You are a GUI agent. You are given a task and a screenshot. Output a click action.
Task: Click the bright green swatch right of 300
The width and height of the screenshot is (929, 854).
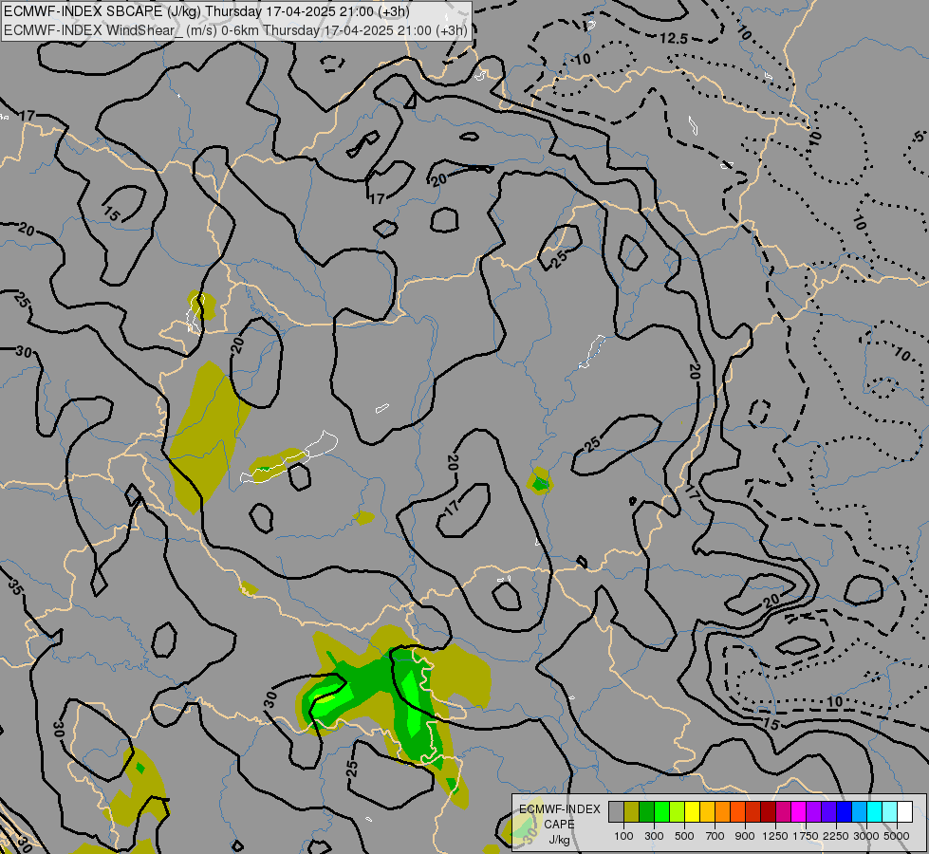tap(661, 811)
